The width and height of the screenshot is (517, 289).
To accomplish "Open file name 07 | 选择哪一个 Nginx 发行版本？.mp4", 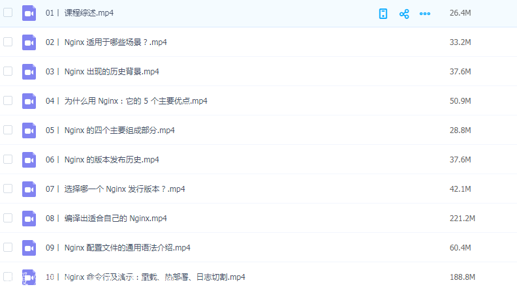I will pos(116,189).
